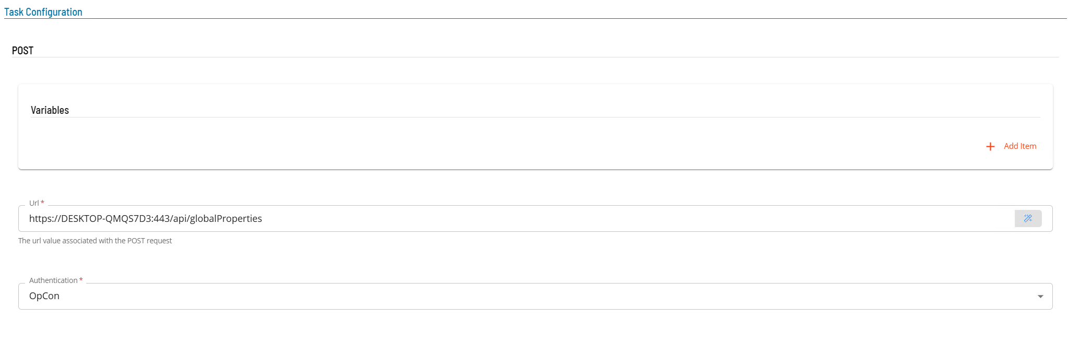
Task: Click the magic wand icon in Url field
Action: [1028, 218]
